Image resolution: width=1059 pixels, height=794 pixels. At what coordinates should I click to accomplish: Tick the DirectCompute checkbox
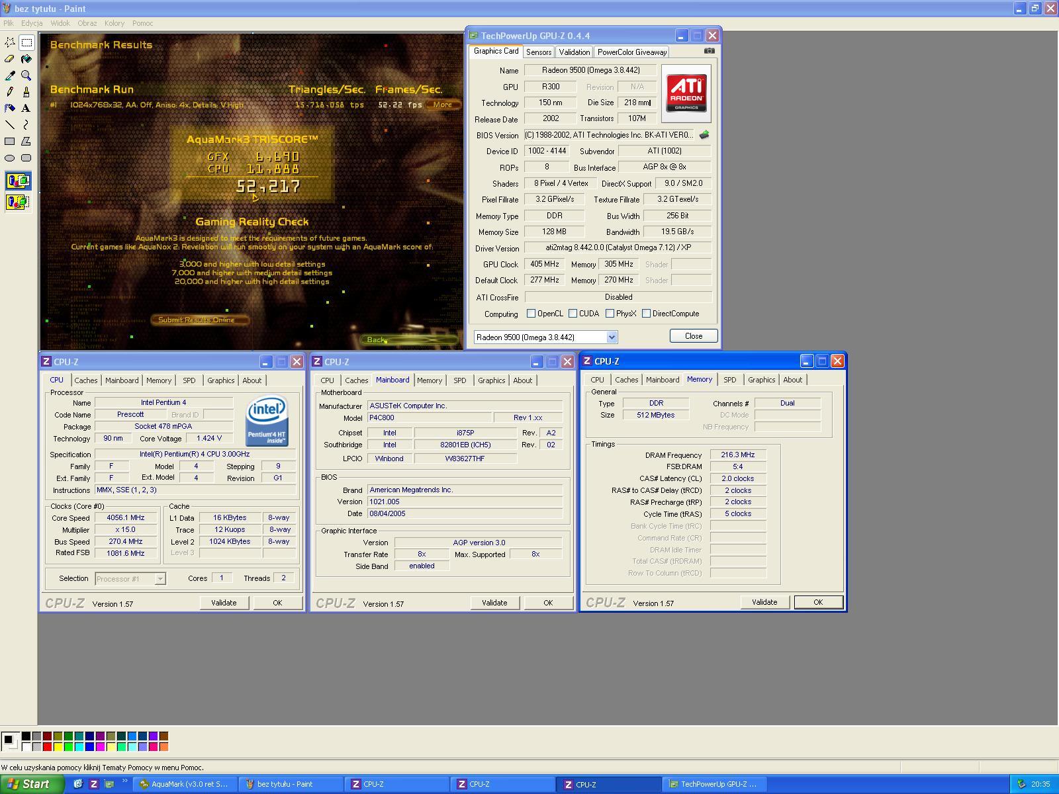point(646,314)
